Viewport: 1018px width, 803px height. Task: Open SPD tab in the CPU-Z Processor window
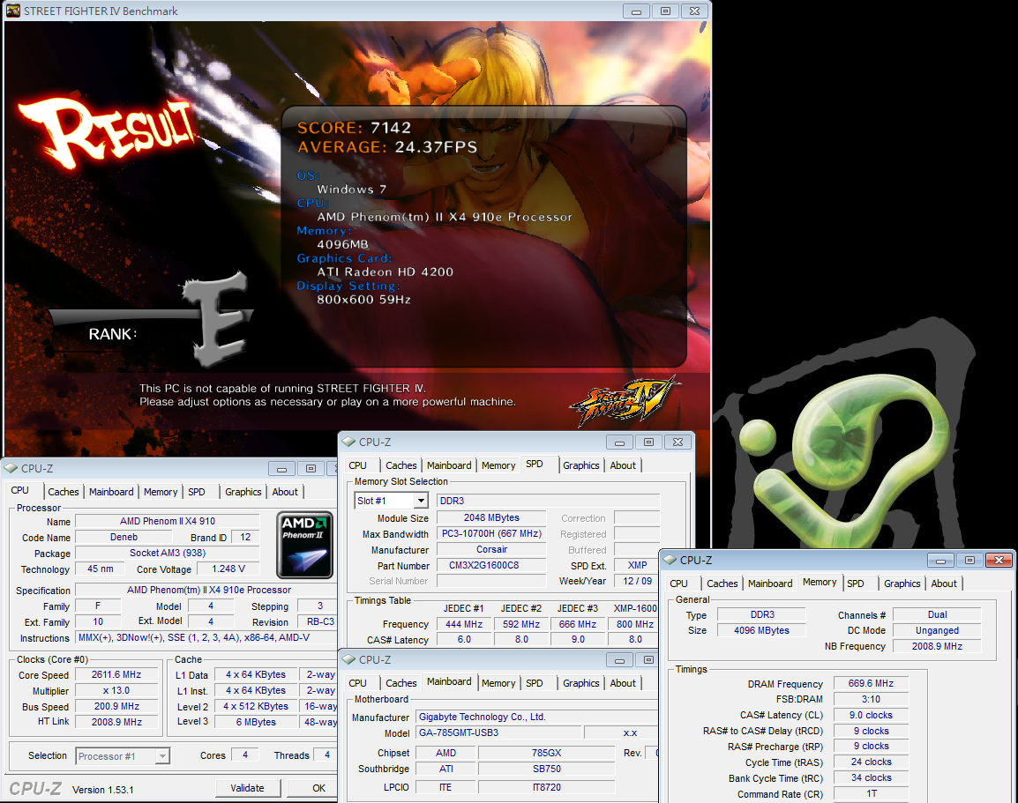tap(197, 492)
